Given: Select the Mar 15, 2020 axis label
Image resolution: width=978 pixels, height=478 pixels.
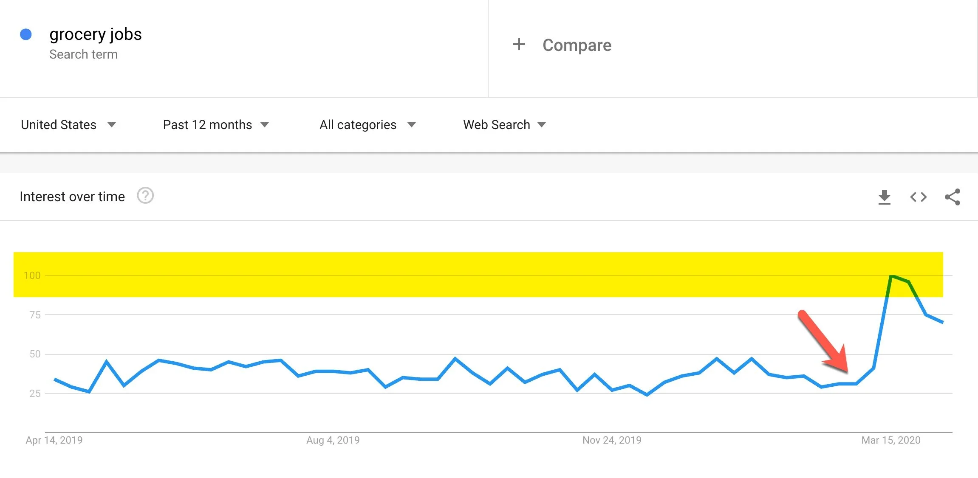Looking at the screenshot, I should click(891, 440).
